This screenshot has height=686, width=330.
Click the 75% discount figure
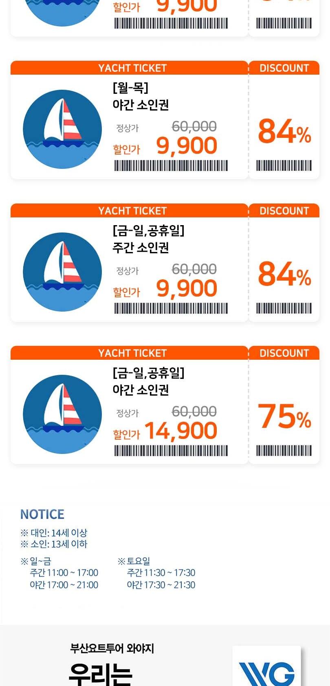coord(284,416)
